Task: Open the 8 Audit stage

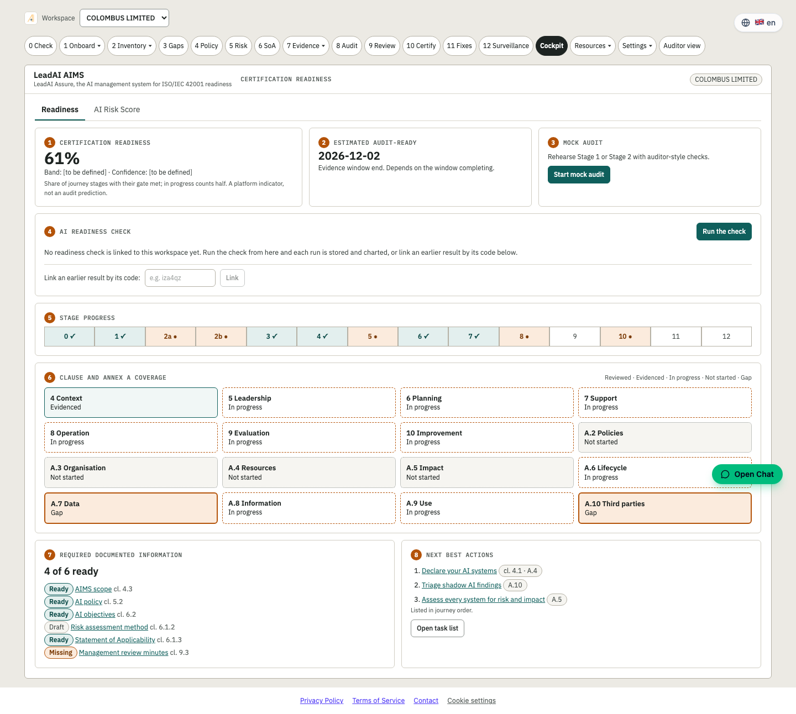Action: [x=347, y=46]
